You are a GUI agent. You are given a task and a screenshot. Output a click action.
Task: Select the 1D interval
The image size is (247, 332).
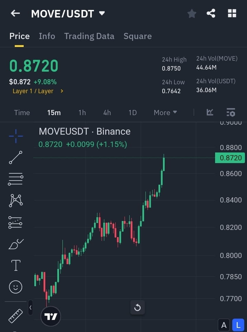(x=132, y=113)
